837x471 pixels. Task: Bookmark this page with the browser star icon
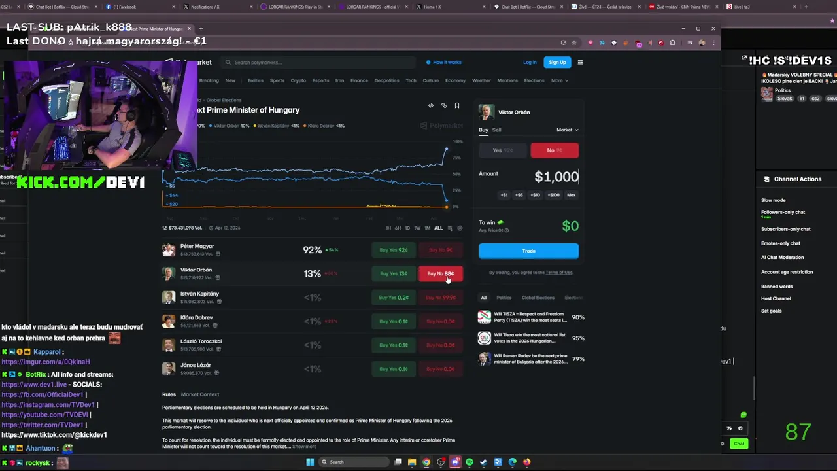(574, 43)
